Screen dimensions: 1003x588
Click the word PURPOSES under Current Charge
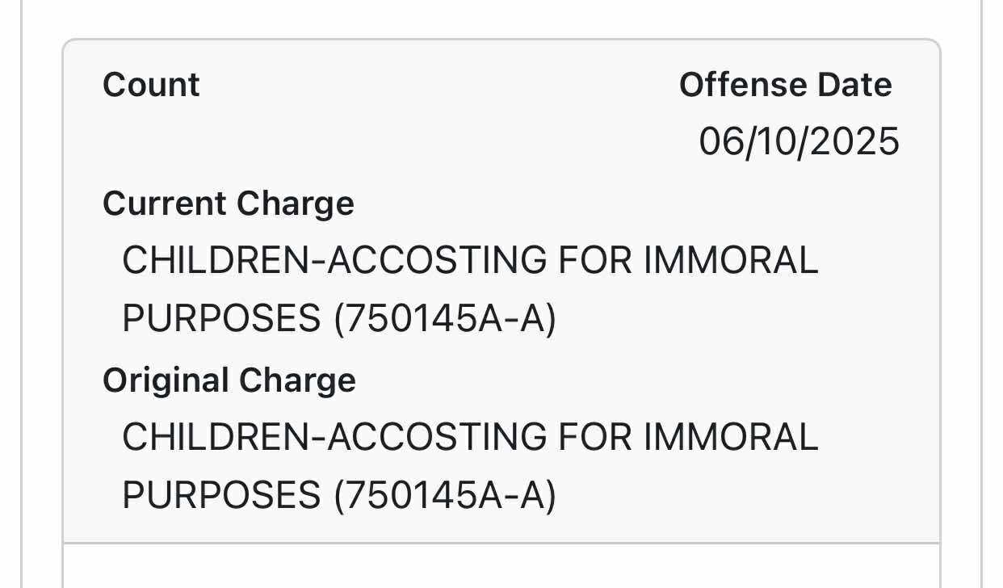(x=221, y=320)
